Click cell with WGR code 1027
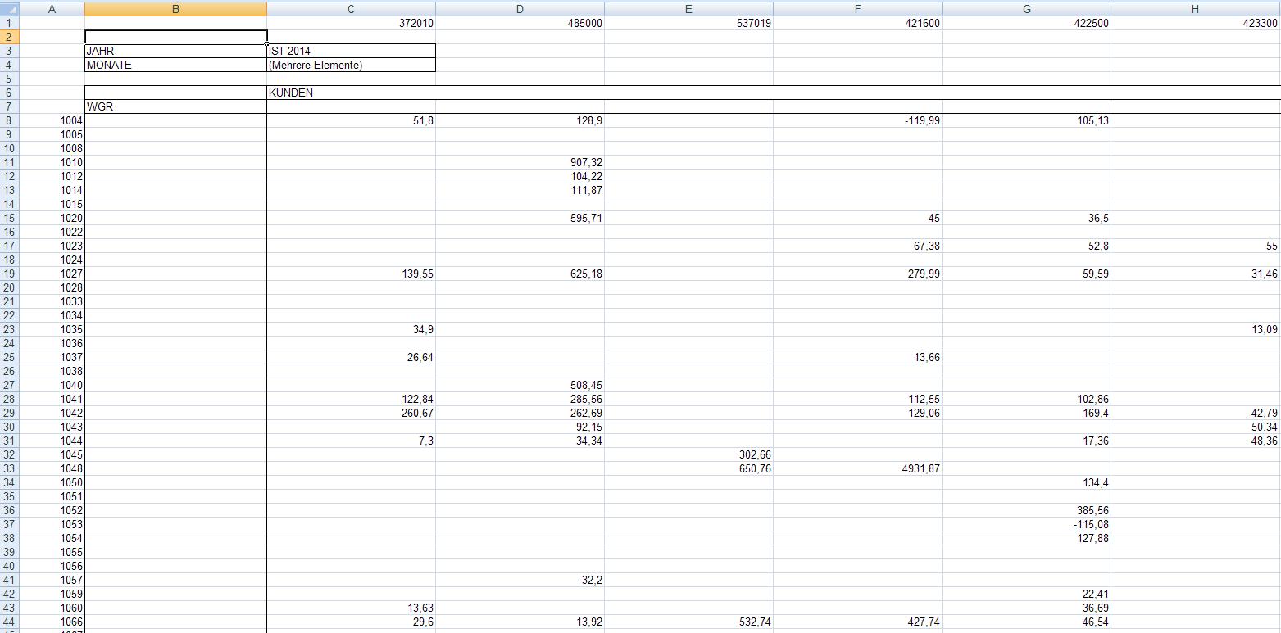The height and width of the screenshot is (633, 1281). tap(52, 274)
